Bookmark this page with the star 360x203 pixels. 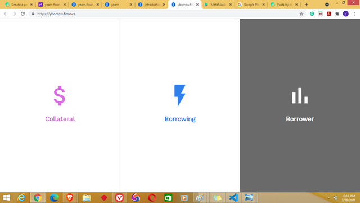coord(301,14)
